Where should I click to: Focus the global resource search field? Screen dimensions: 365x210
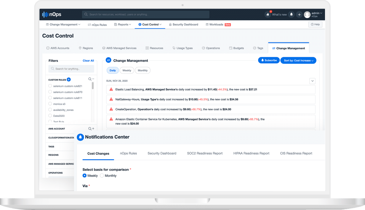146,14
